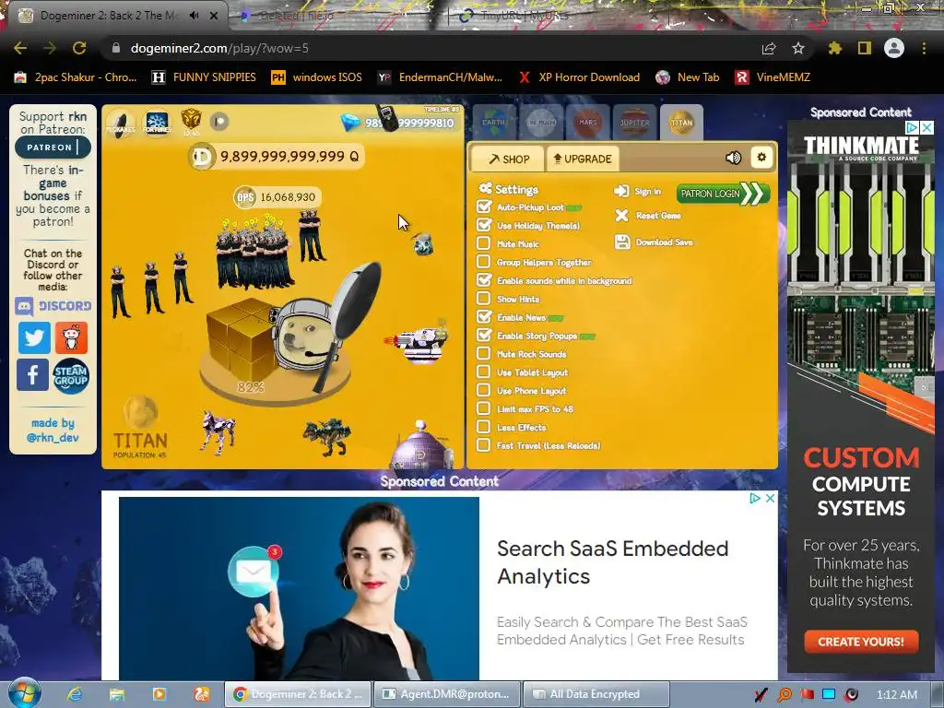Image resolution: width=944 pixels, height=708 pixels.
Task: Open Internet Explorer from taskbar
Action: [x=75, y=694]
